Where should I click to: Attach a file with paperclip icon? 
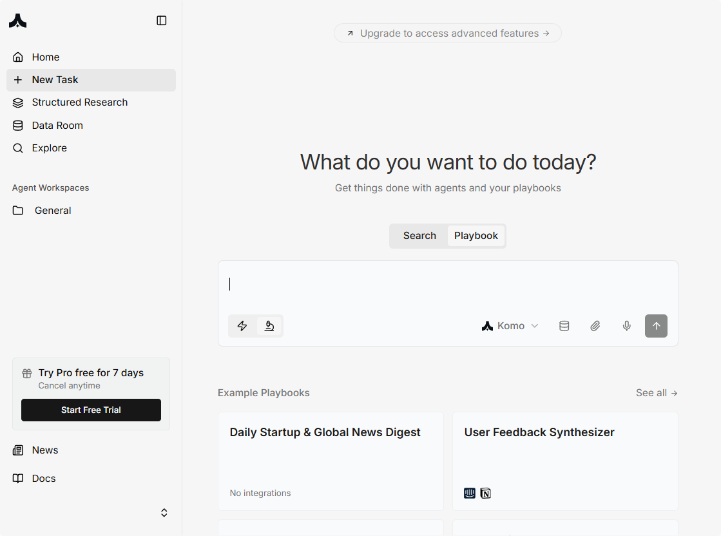tap(595, 326)
